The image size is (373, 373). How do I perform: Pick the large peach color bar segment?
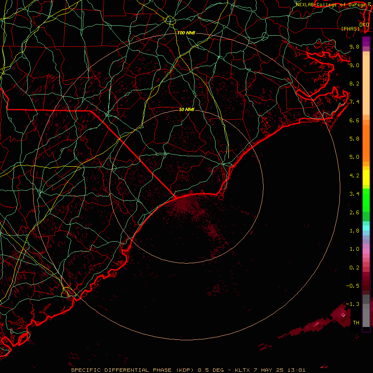[366, 85]
